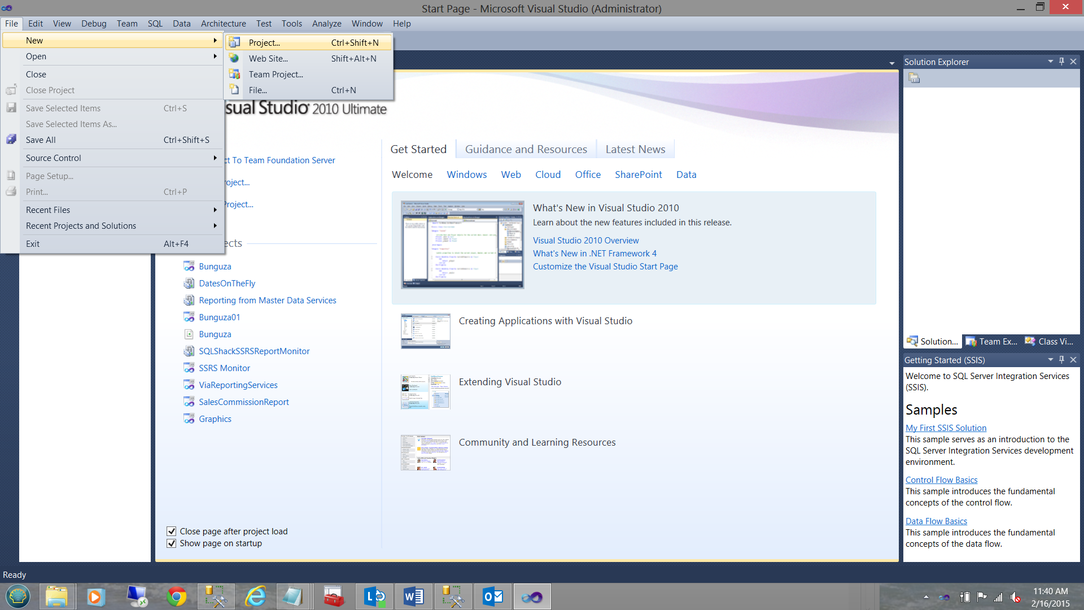Click the Web Site globe icon
This screenshot has width=1084, height=610.
tap(234, 58)
